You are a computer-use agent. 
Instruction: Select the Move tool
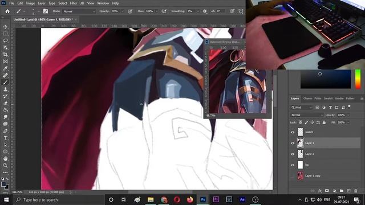tap(5, 27)
